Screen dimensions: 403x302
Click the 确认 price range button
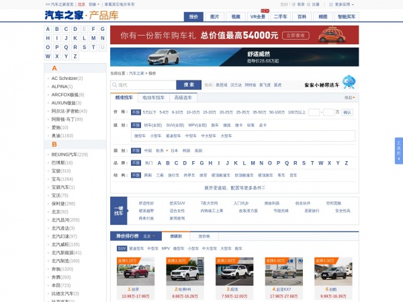[x=347, y=112]
